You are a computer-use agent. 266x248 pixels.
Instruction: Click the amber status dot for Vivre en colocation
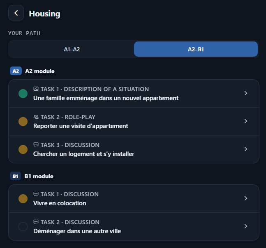click(23, 199)
